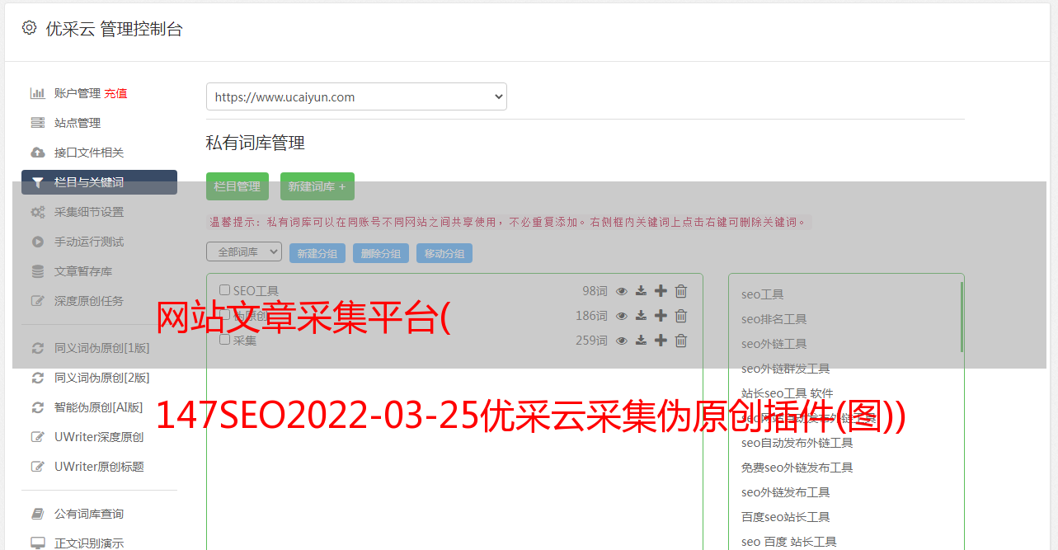
Task: Click the 新建词库 + button
Action: click(317, 186)
